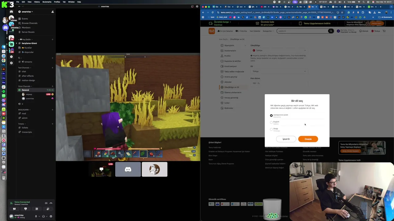Viewport: 394px width, 221px height.
Task: Open the streams channel
Action: click(26, 62)
